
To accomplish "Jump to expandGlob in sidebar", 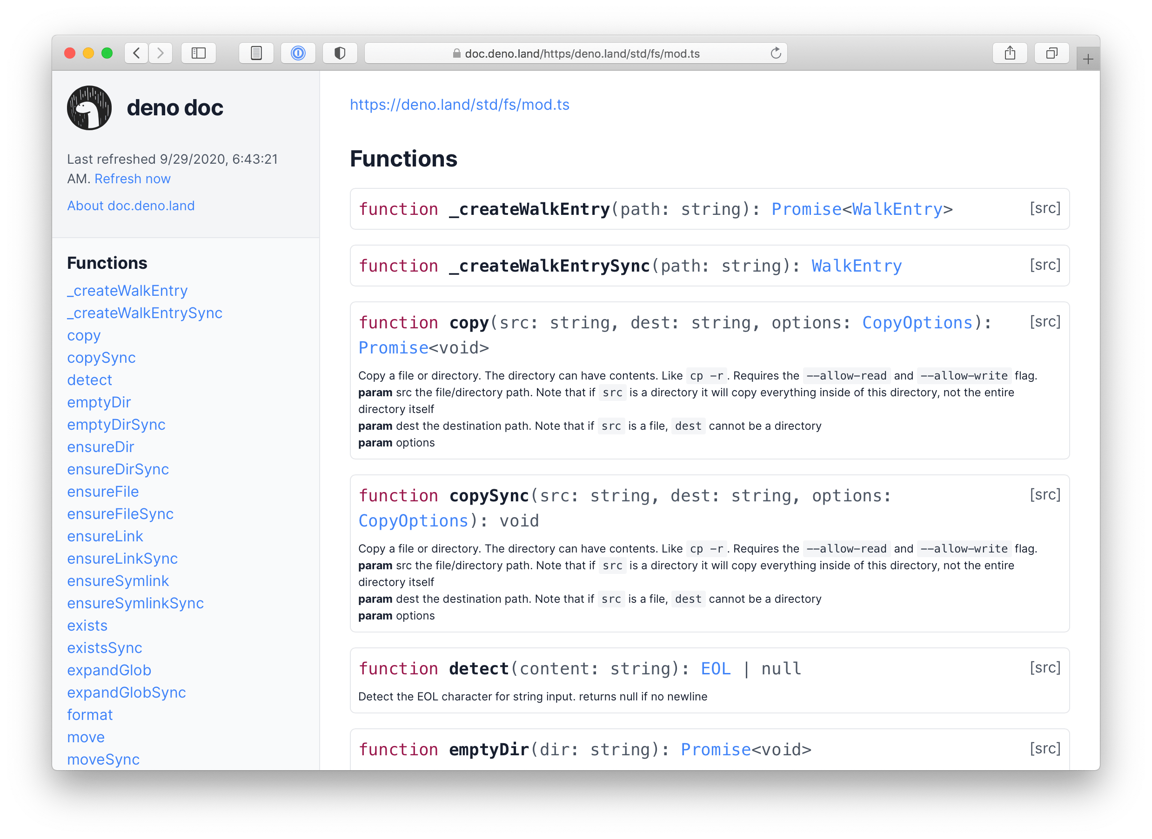I will click(109, 670).
